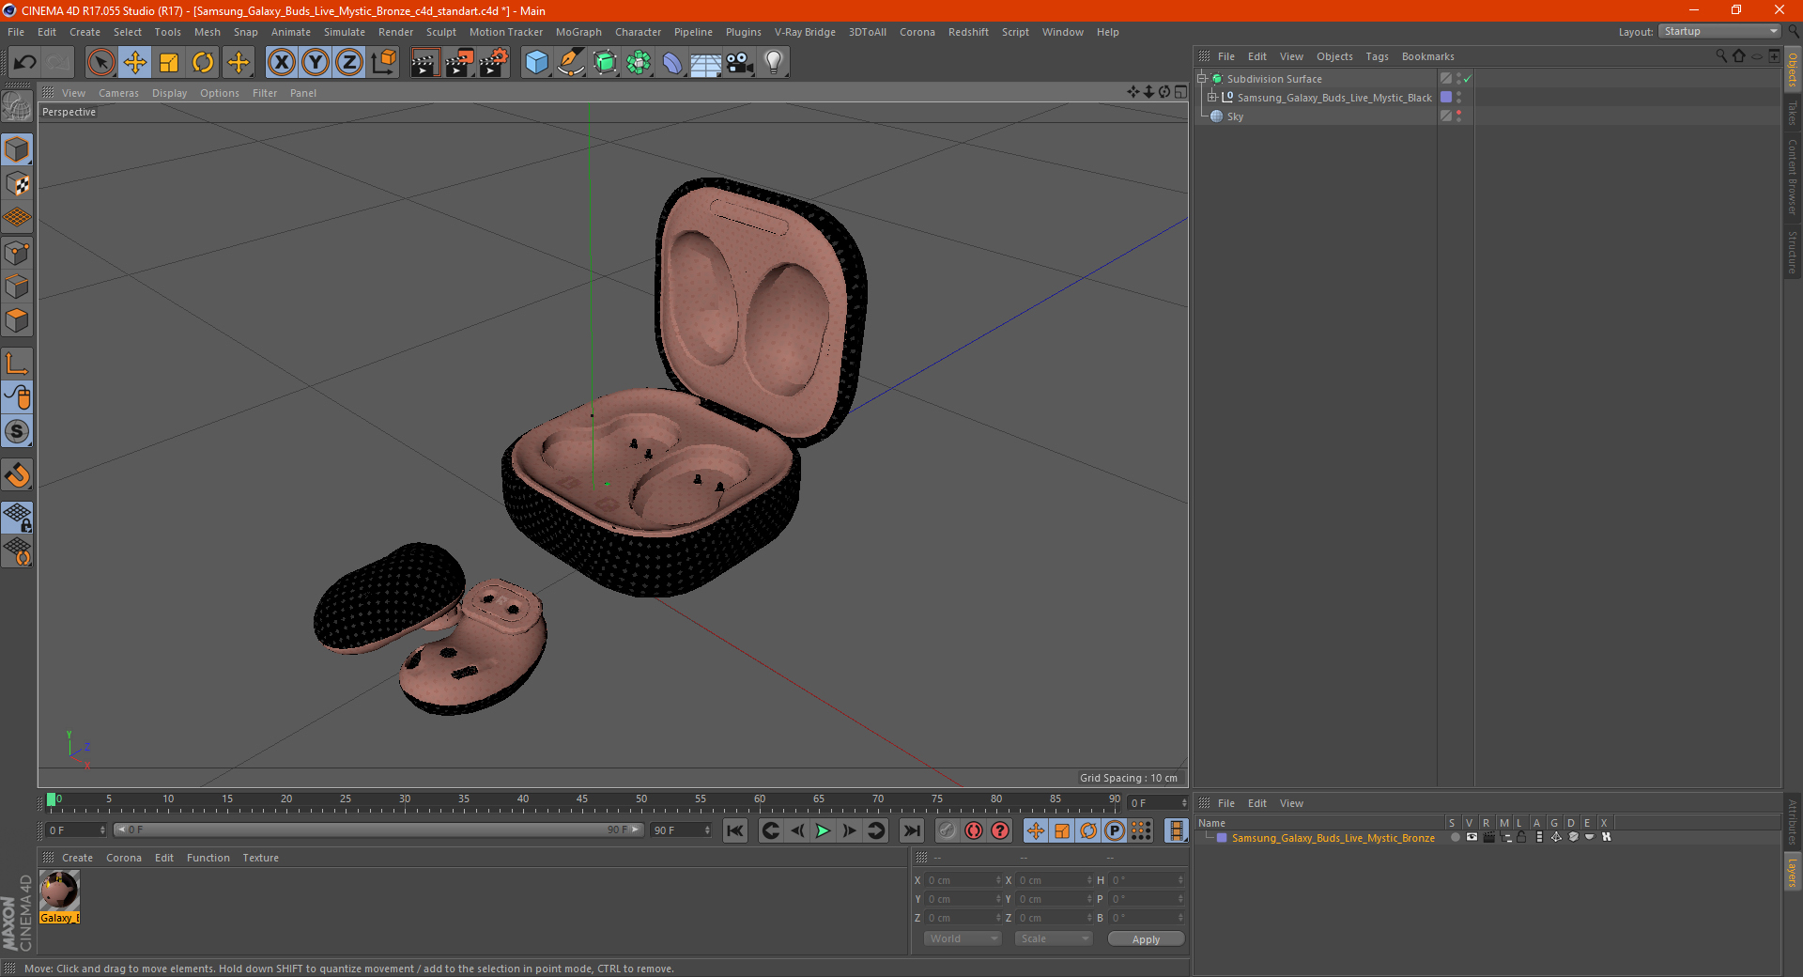This screenshot has height=977, width=1803.
Task: Open the Deformer bend icon
Action: coord(672,63)
